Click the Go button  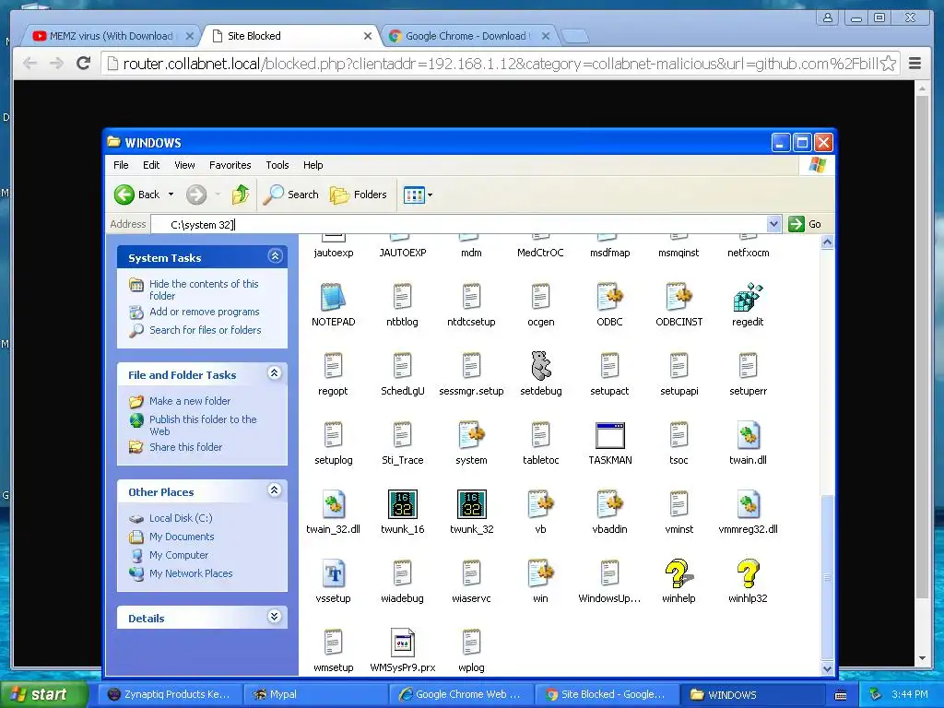(x=806, y=225)
